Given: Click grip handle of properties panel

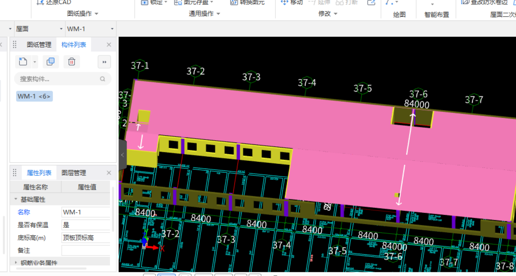Looking at the screenshot, I should 15,173.
